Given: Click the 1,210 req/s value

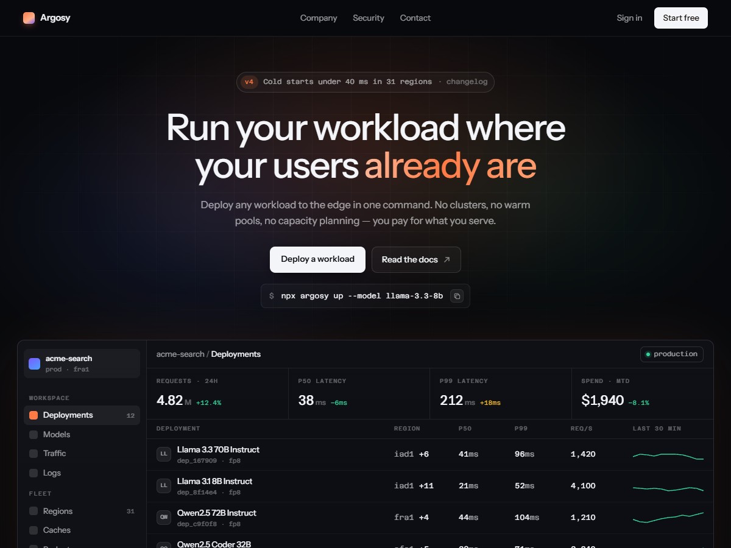Looking at the screenshot, I should coord(583,518).
